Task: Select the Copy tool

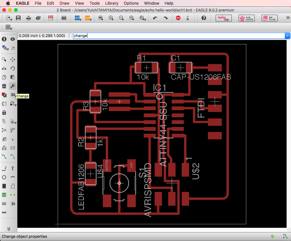Action: pyautogui.click(x=4, y=77)
